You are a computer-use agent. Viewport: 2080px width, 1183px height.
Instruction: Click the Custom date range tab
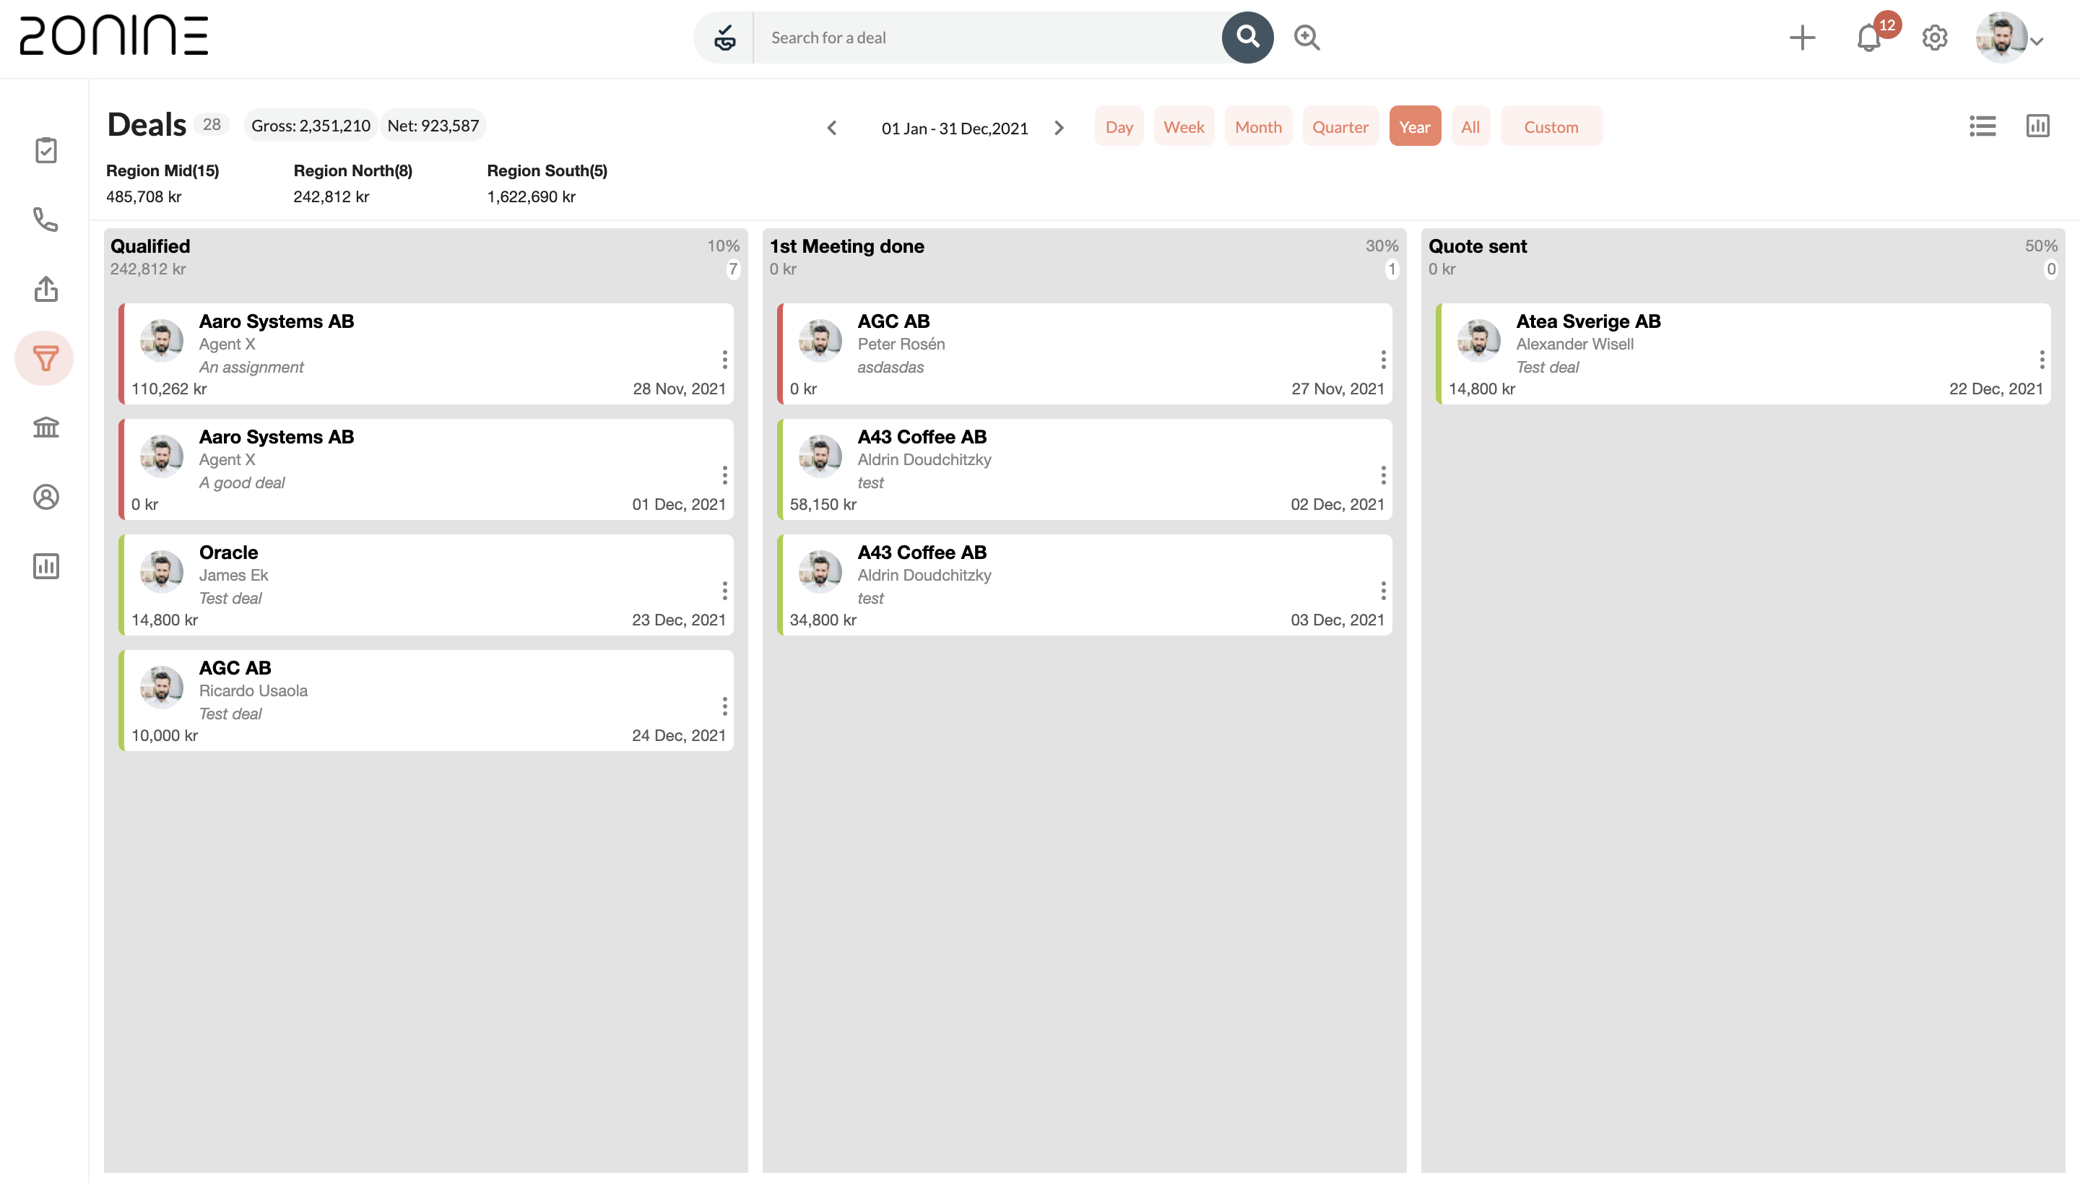[1550, 126]
